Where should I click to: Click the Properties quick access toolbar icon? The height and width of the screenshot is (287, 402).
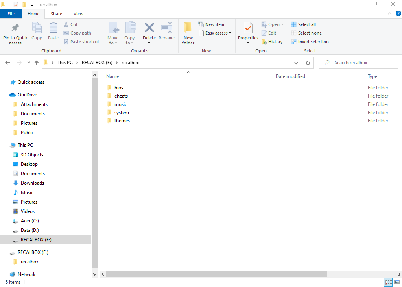tap(16, 5)
